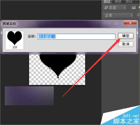
Task: Open the 类型 layer filter dropdown
Action: click(x=115, y=8)
